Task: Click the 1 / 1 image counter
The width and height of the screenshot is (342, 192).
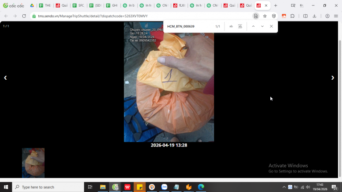Action: tap(6, 26)
